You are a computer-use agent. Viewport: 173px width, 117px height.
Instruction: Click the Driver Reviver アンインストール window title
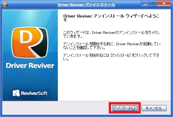pos(86,5)
